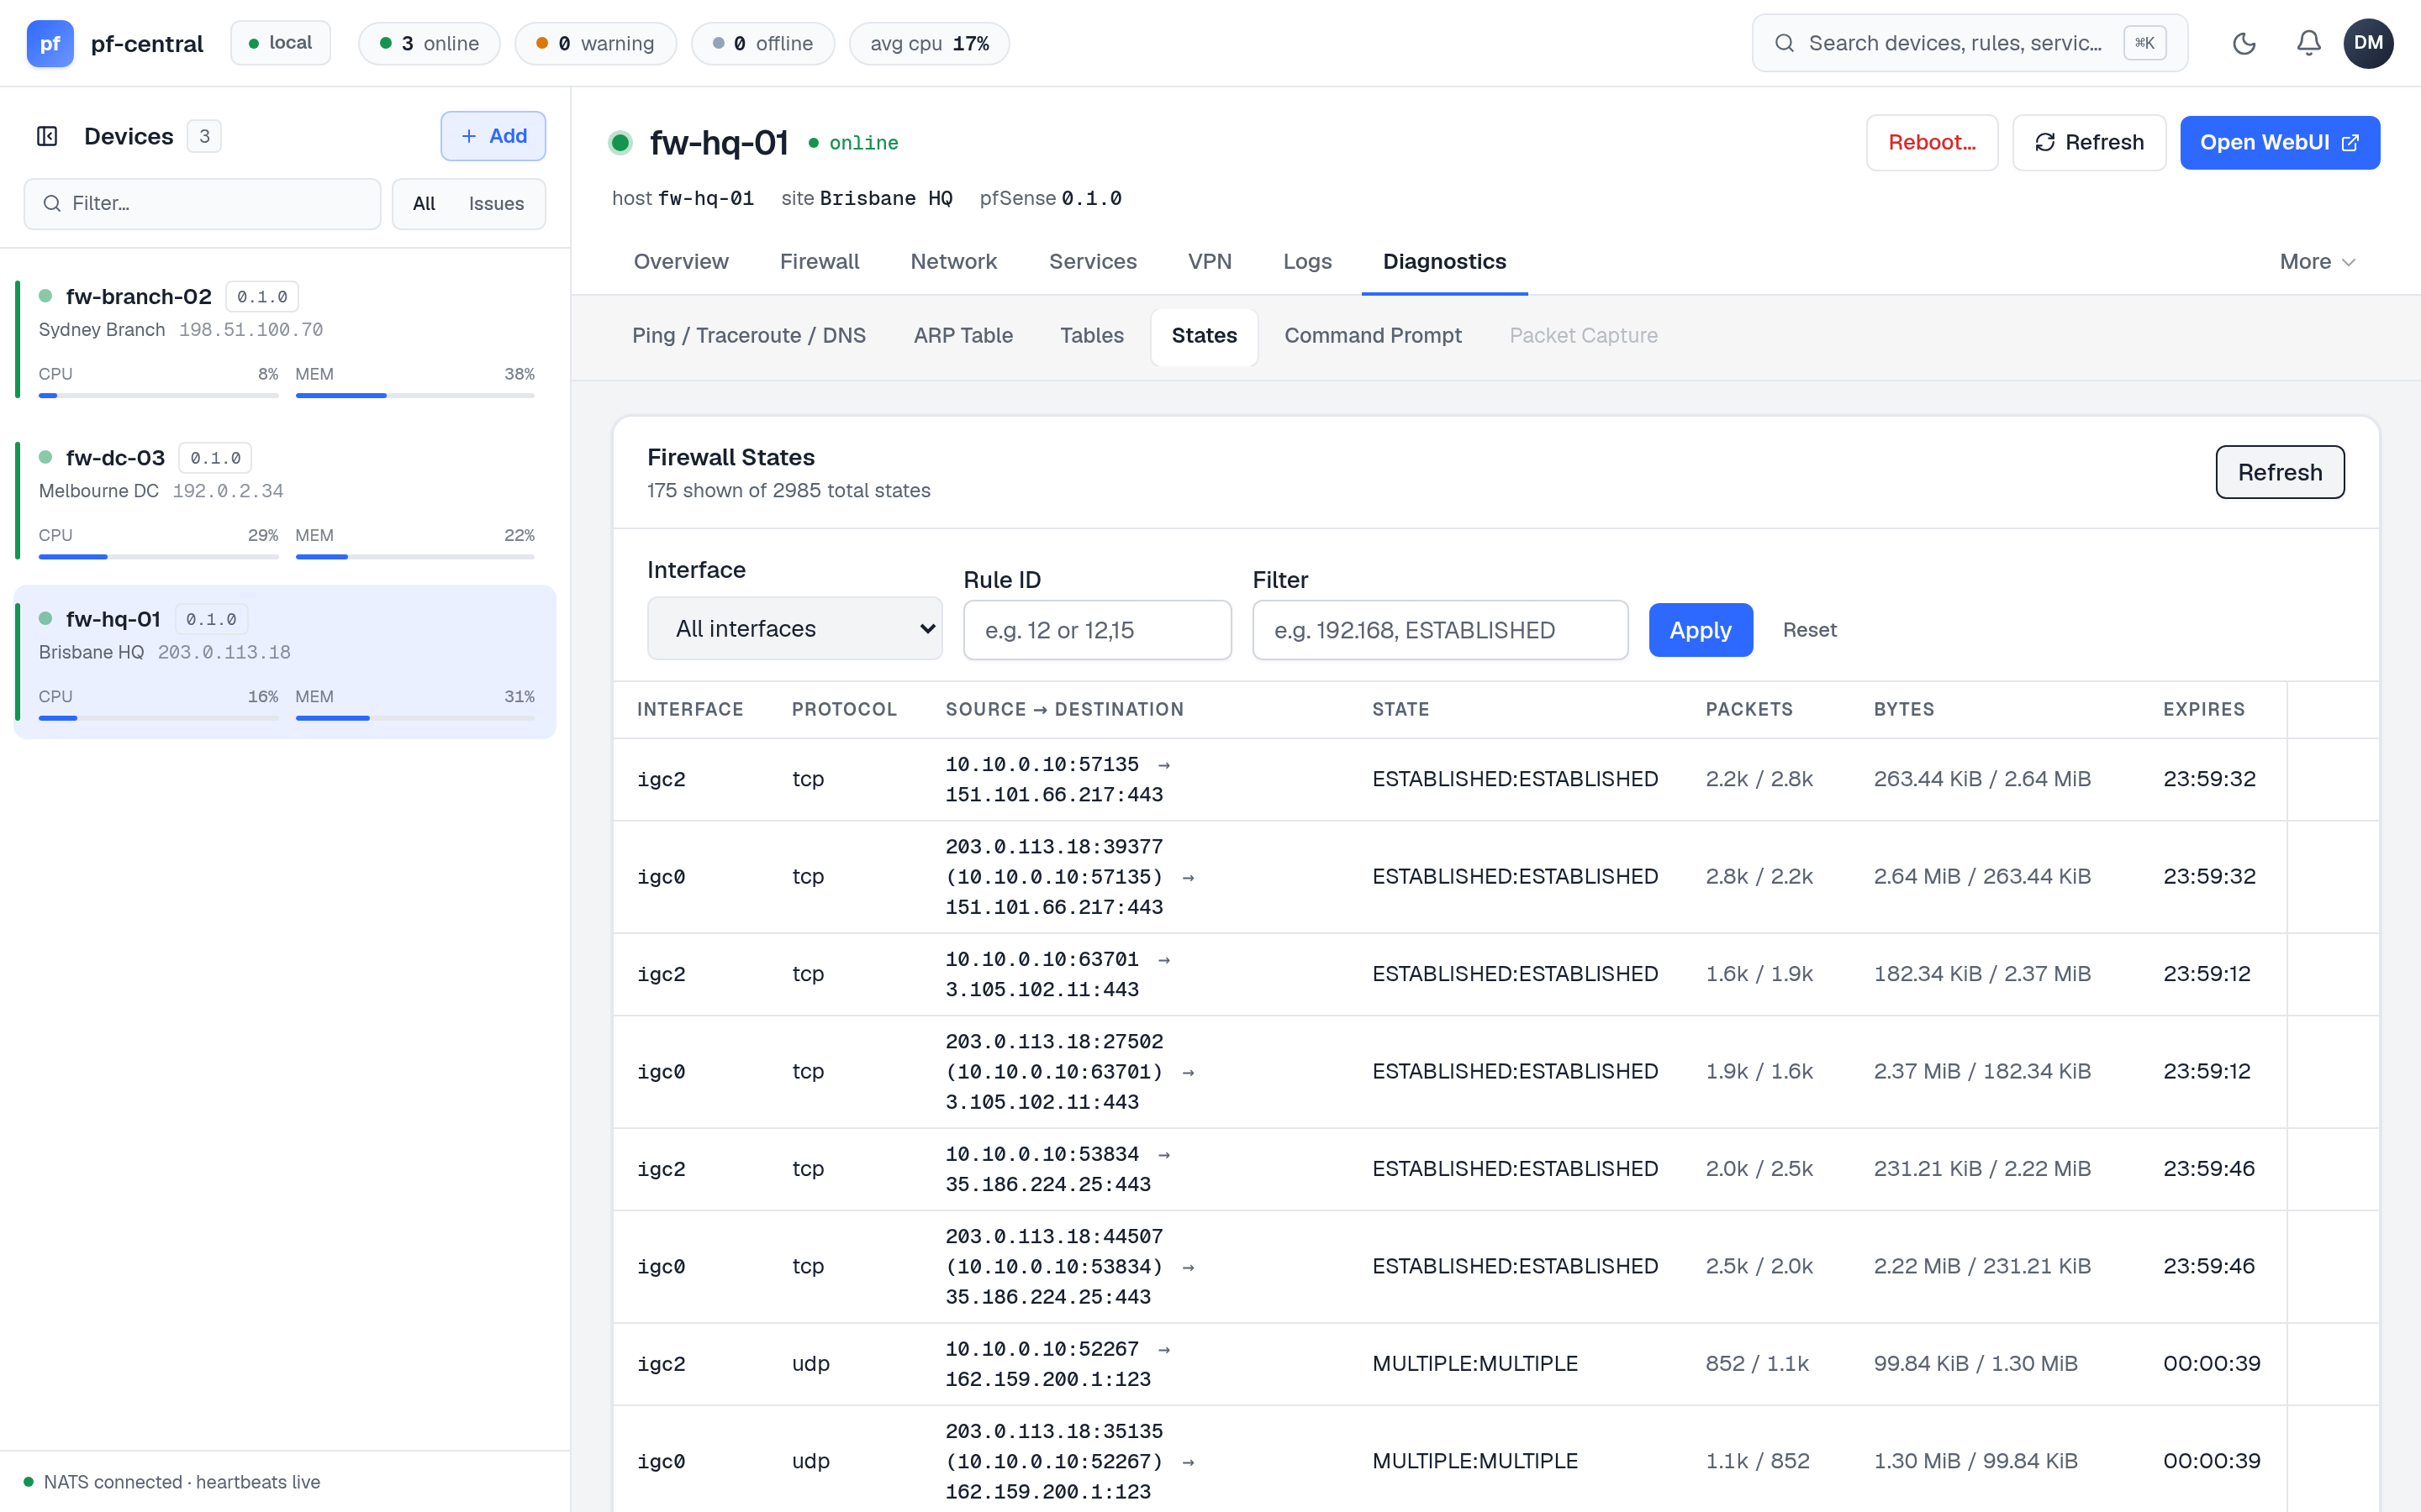Switch to the Overview tab
The width and height of the screenshot is (2421, 1512).
pos(680,262)
